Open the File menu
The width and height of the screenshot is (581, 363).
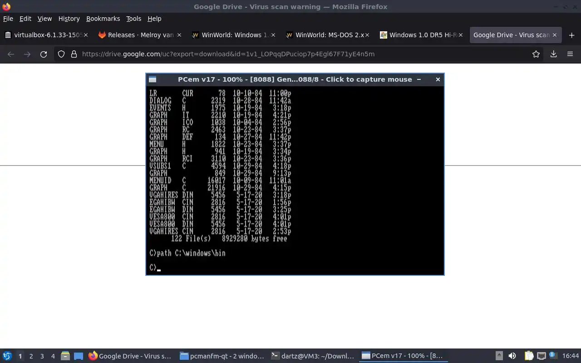[x=8, y=19]
